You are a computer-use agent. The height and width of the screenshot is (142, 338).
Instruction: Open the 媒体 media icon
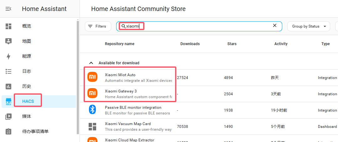(8, 116)
